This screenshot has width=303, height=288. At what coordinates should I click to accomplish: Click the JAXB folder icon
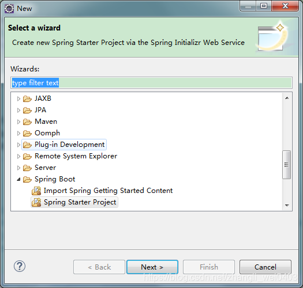point(27,98)
